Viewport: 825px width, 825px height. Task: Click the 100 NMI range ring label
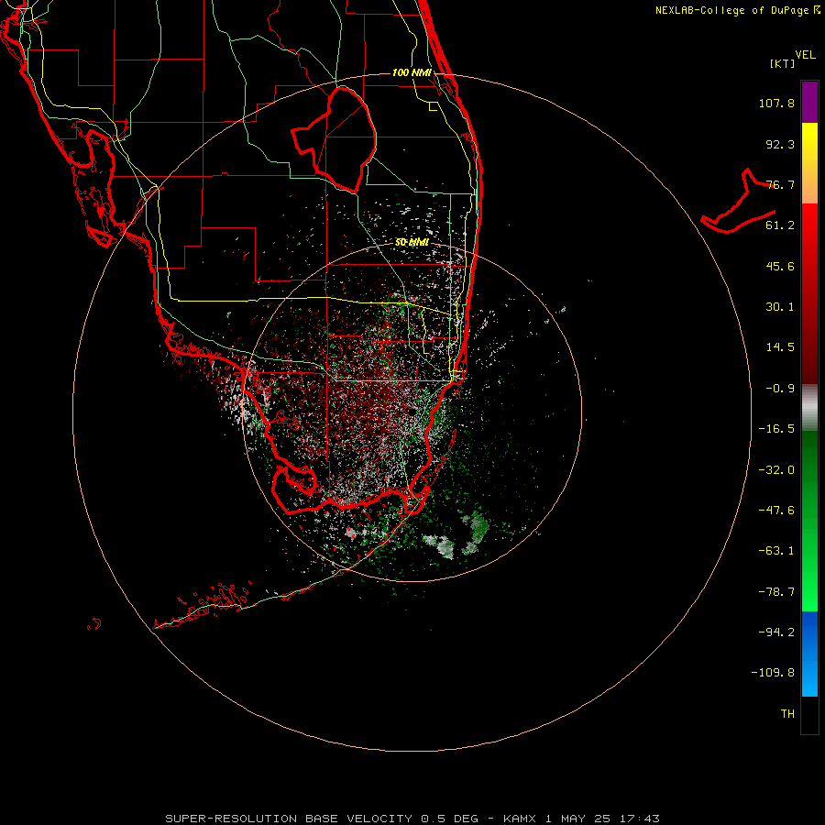pos(412,72)
